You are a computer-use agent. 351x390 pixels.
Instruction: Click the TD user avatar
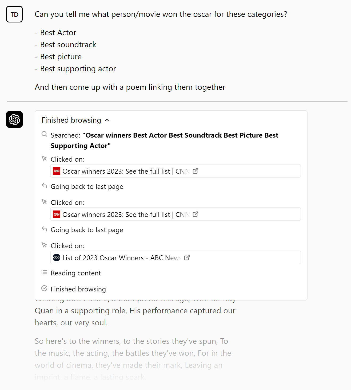(14, 14)
